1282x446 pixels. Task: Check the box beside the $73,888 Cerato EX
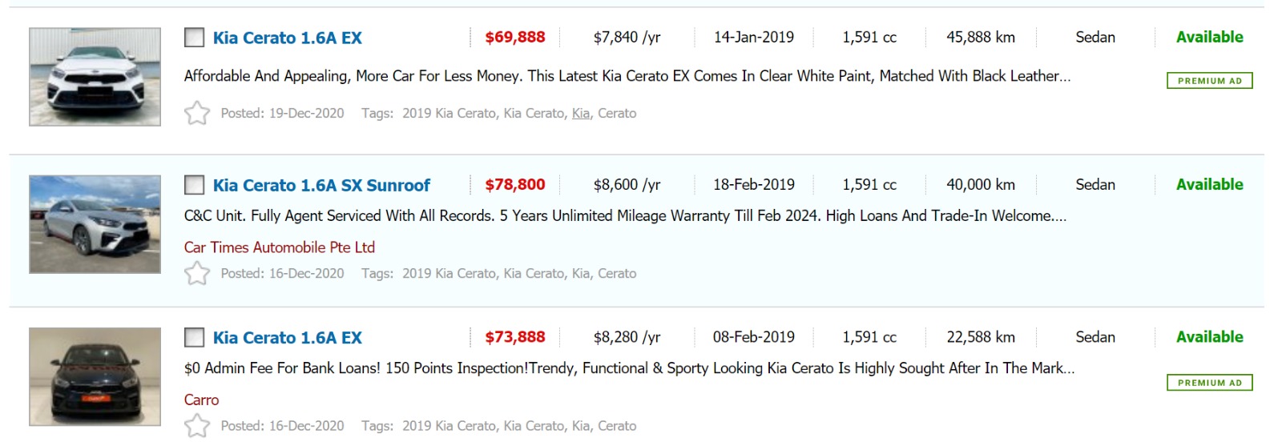tap(194, 337)
